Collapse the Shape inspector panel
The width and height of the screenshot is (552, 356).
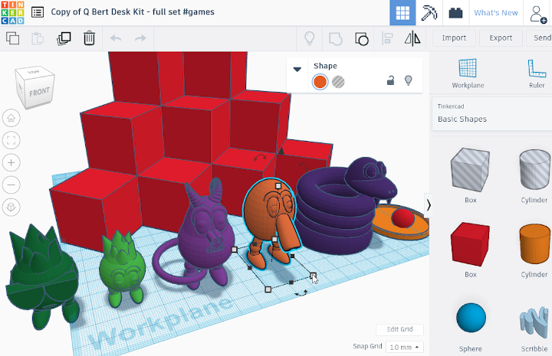pyautogui.click(x=297, y=69)
